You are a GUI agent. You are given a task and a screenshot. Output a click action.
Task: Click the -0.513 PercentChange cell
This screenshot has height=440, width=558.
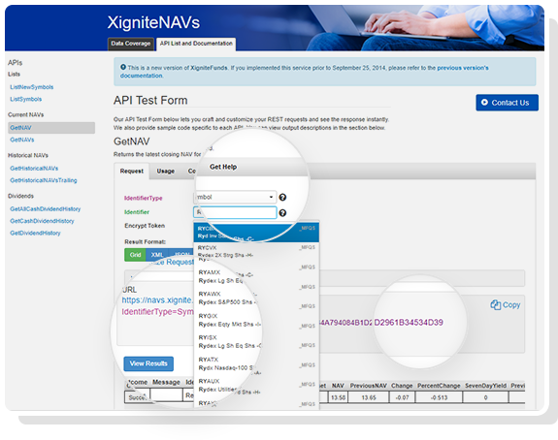click(x=439, y=397)
